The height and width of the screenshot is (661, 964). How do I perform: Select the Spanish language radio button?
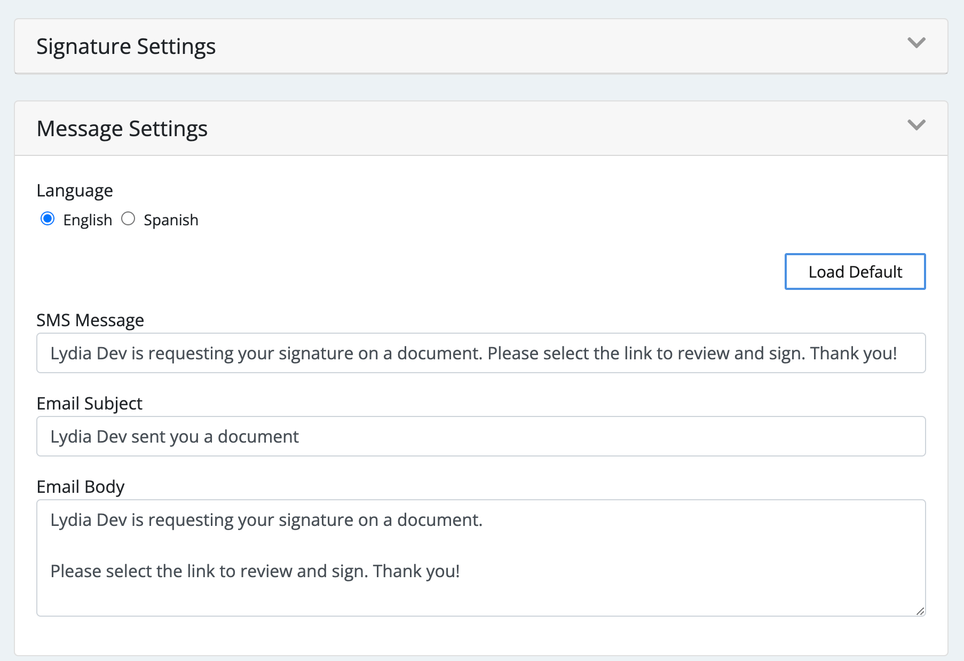pos(128,219)
